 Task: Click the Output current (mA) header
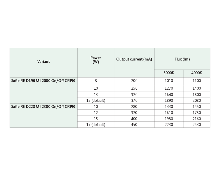134,59
